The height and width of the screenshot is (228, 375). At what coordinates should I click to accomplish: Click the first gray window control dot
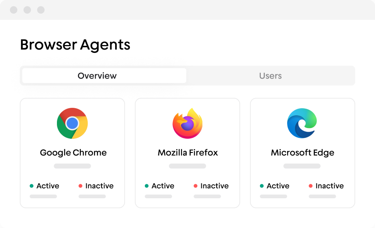tap(14, 10)
